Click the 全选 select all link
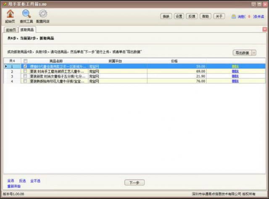 click(11, 181)
